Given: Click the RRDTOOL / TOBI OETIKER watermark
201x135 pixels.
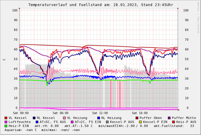Looking at the screenshot, I should click(x=198, y=17).
